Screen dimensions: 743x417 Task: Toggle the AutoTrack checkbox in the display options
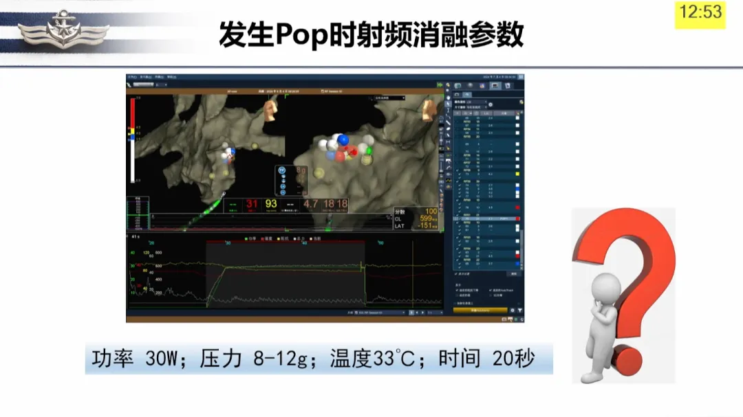coord(491,290)
